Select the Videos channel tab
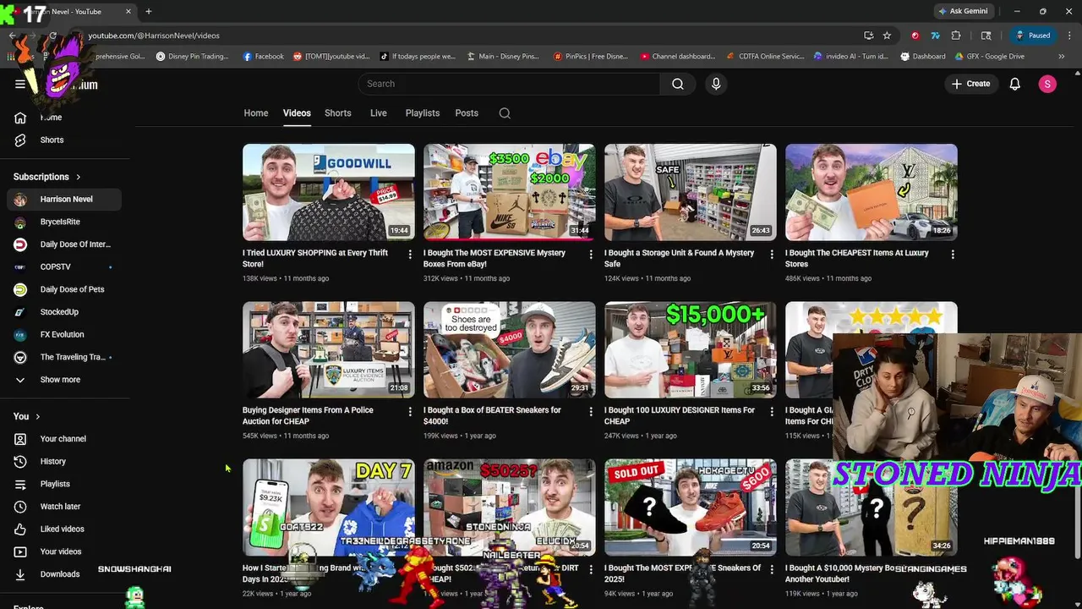This screenshot has width=1082, height=609. tap(297, 113)
